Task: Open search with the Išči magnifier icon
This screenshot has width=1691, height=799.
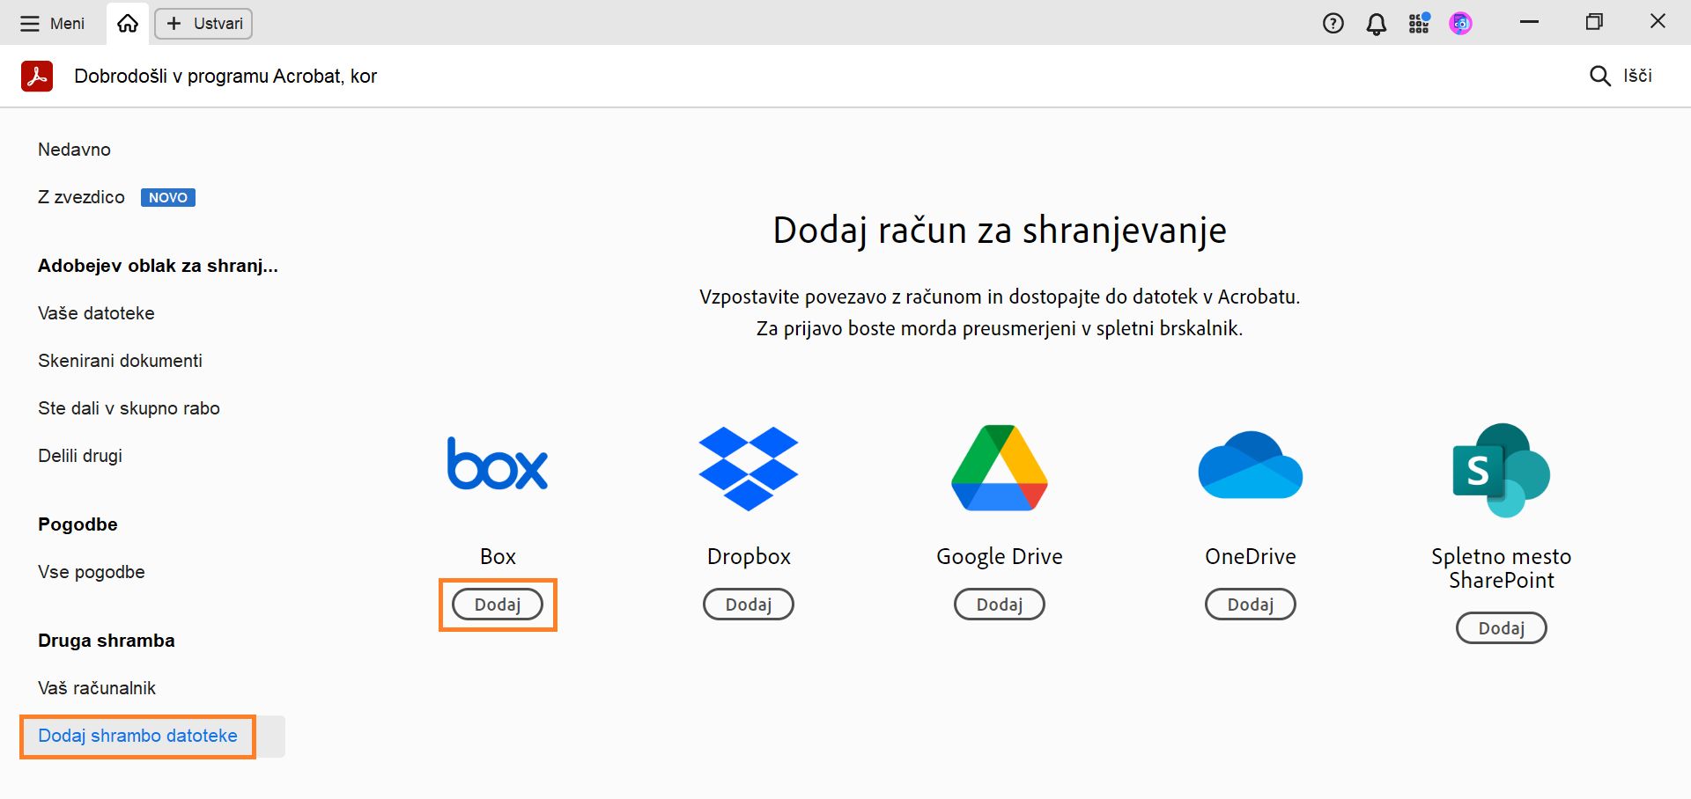Action: click(1599, 76)
